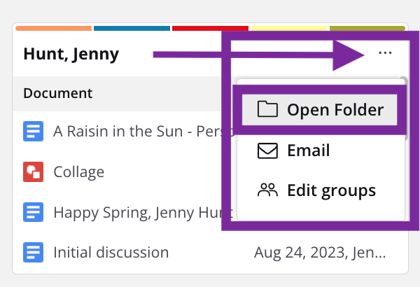420x287 pixels.
Task: Click the dropdown menu scrollbar
Action: pos(406,108)
